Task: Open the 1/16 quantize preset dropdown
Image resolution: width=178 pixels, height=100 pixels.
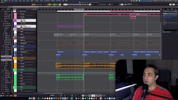Action: [115, 4]
